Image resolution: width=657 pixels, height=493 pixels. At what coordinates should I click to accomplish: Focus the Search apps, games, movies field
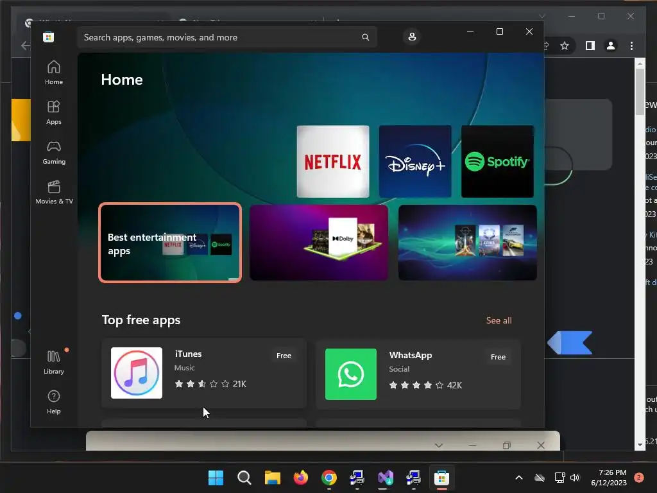point(226,37)
